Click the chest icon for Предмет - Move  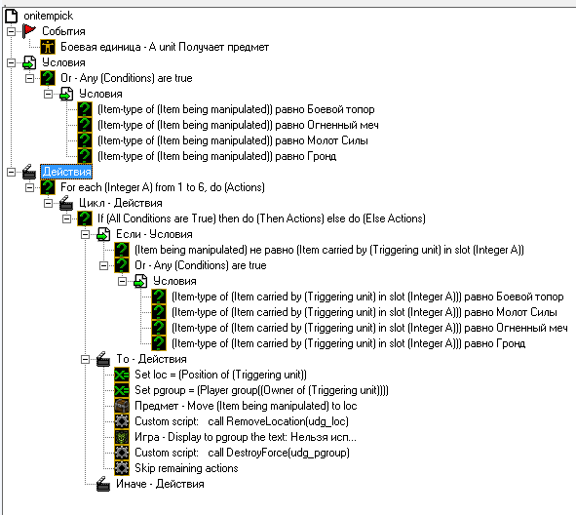[122, 406]
